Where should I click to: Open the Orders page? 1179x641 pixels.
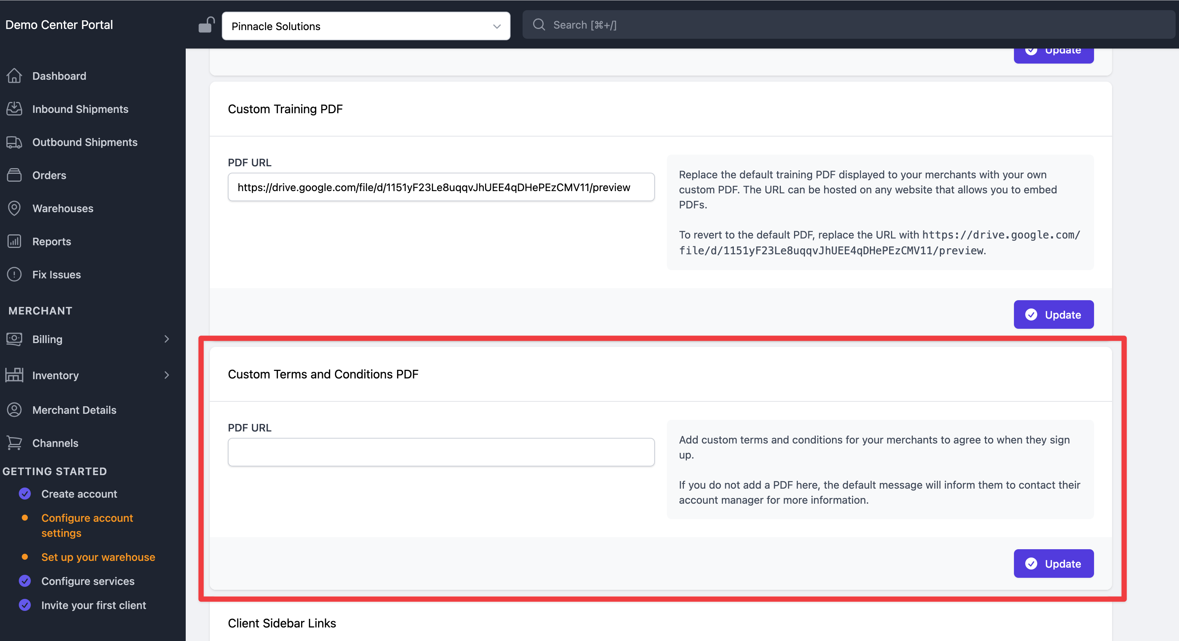tap(49, 175)
